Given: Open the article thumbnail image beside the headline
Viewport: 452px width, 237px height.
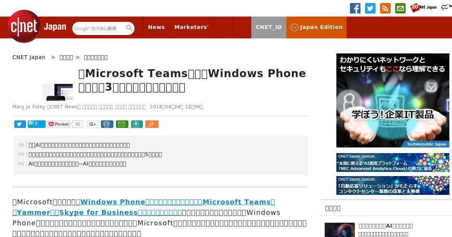Looking at the screenshot, I should [58, 92].
